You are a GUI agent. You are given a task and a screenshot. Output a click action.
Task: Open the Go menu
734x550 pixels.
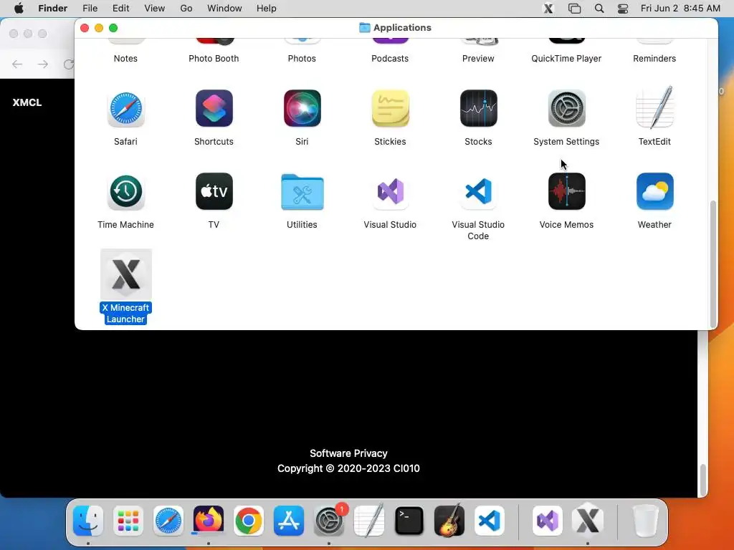coord(186,9)
